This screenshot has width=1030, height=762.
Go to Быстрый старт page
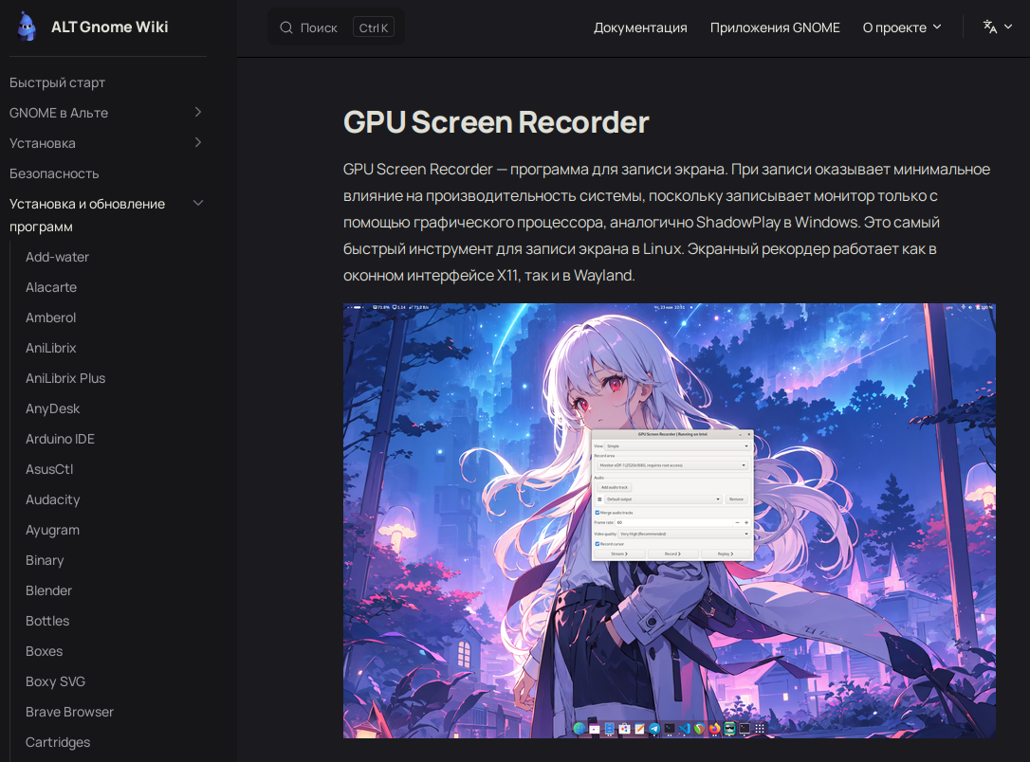coord(57,82)
